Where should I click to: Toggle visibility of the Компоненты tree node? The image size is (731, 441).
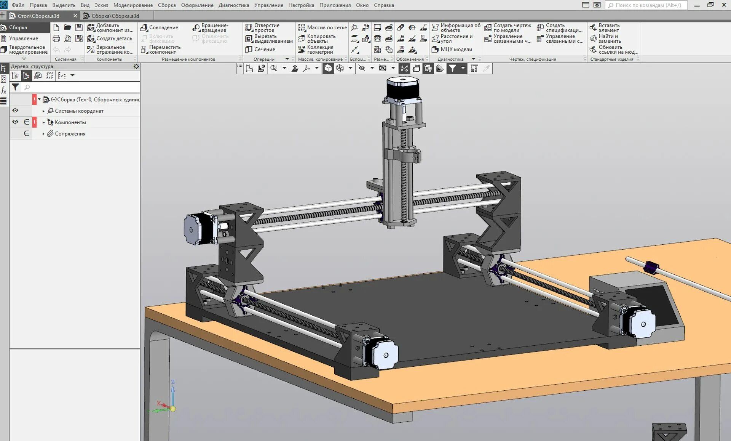[15, 122]
